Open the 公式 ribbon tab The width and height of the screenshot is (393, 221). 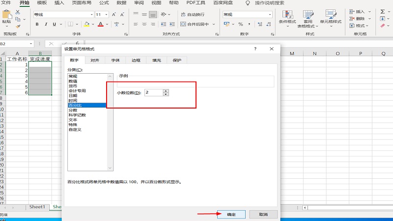pyautogui.click(x=104, y=3)
